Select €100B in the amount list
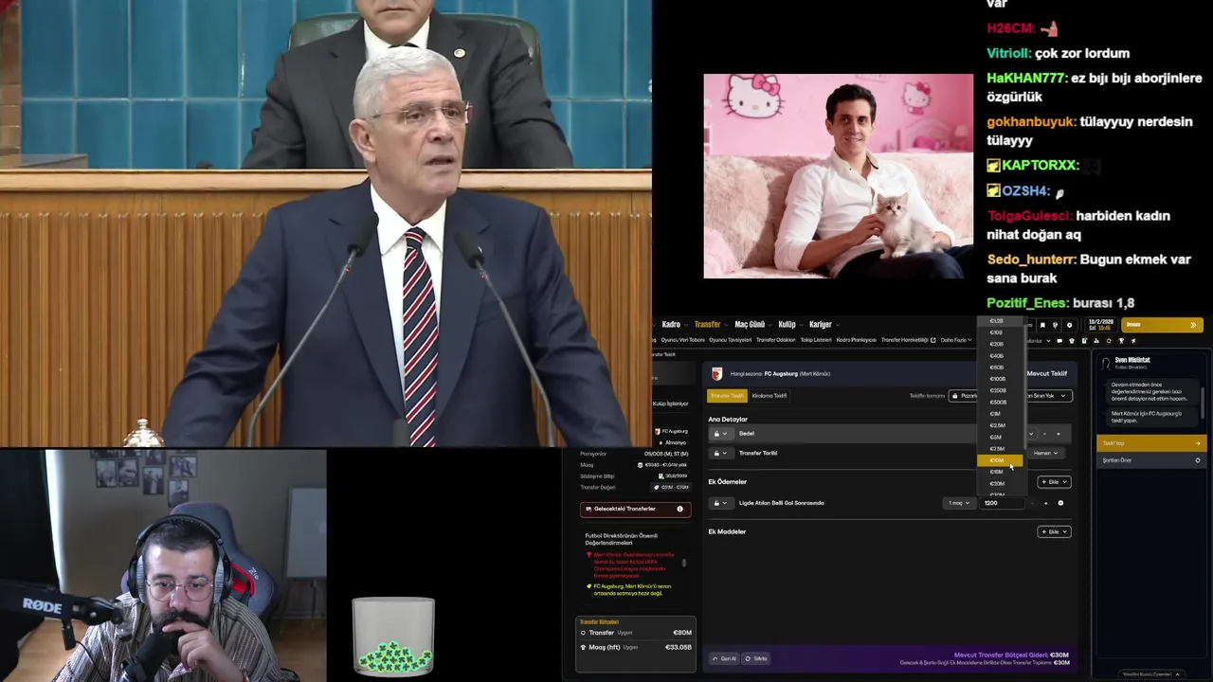The width and height of the screenshot is (1213, 682). (998, 379)
